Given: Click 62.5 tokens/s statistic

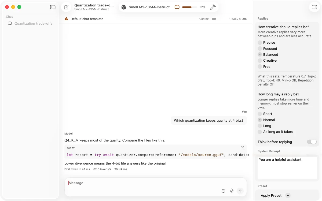Looking at the screenshot, I should [102, 169].
